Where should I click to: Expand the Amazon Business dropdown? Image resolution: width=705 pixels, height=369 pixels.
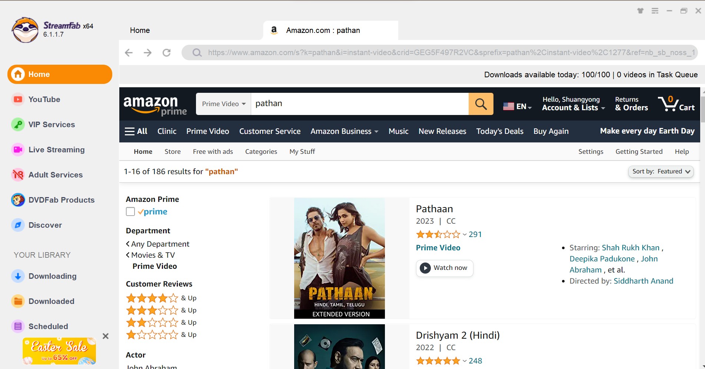(x=345, y=131)
